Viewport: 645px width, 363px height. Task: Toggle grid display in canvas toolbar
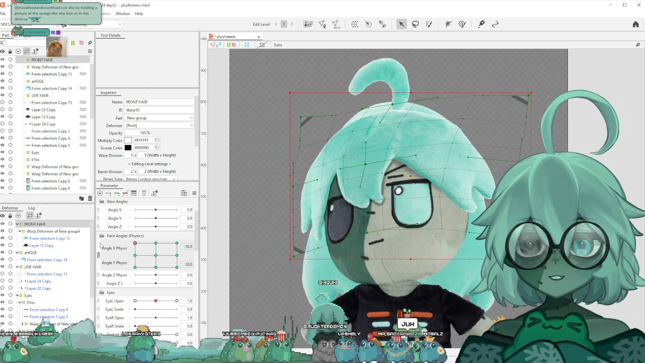(262, 45)
